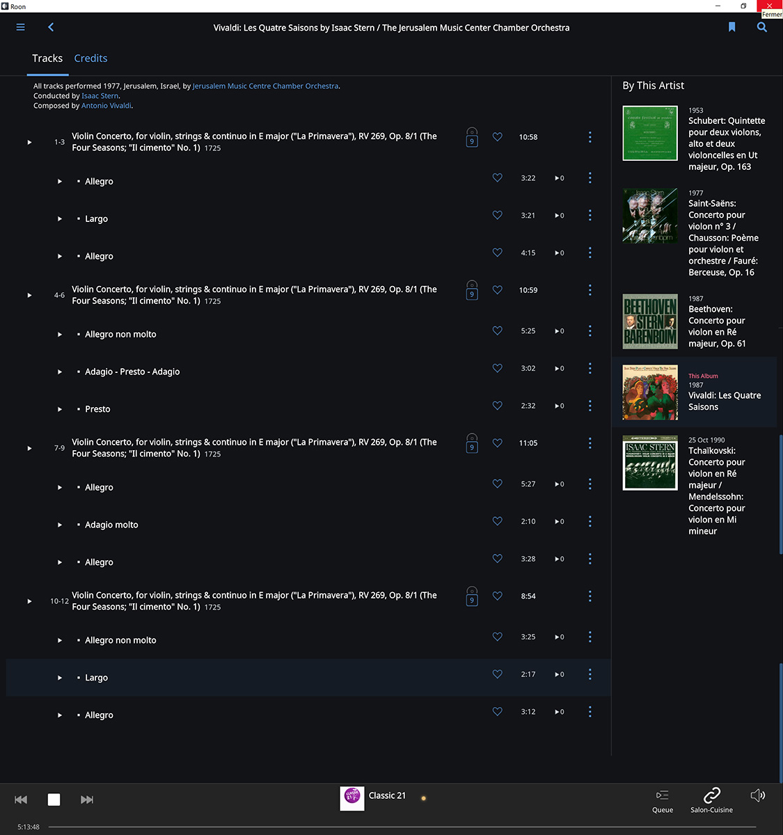Click the playback seek bar
Viewport: 783px width, 835px height.
click(402, 827)
